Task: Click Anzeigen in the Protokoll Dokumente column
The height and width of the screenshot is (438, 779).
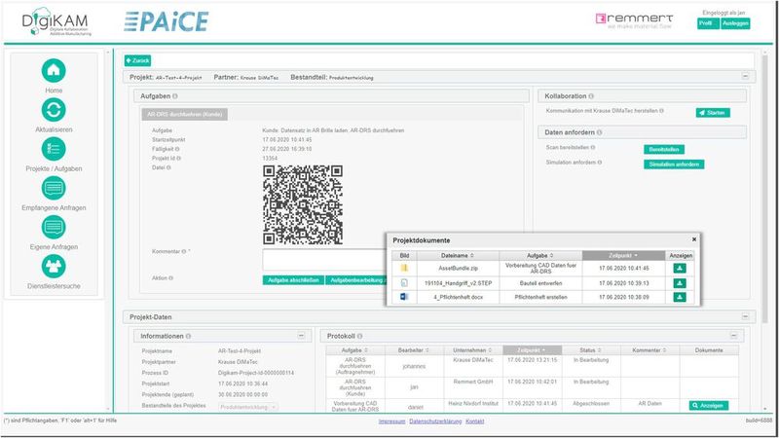Action: tap(709, 406)
